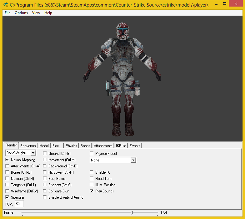Enable Seq. Boxes checkbox
Image resolution: width=245 pixels, height=219 pixels.
pos(45,178)
